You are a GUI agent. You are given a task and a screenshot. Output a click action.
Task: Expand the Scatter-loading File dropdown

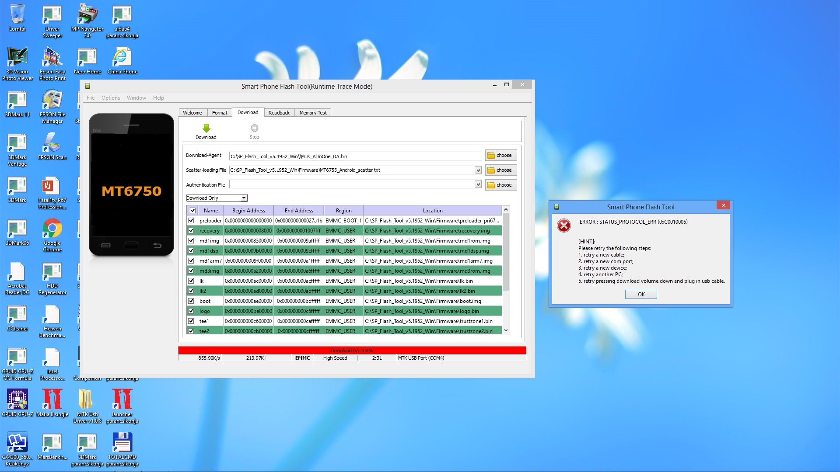[478, 170]
